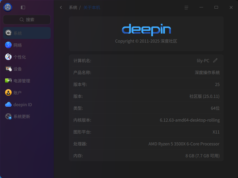Viewport: 238px width, 178px height.
Task: Click the 系统 breadcrumb link
Action: pos(73,7)
